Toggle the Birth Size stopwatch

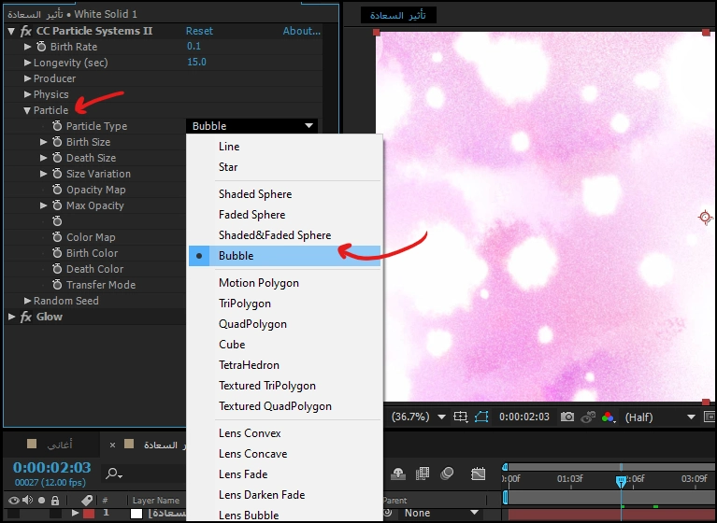[57, 142]
